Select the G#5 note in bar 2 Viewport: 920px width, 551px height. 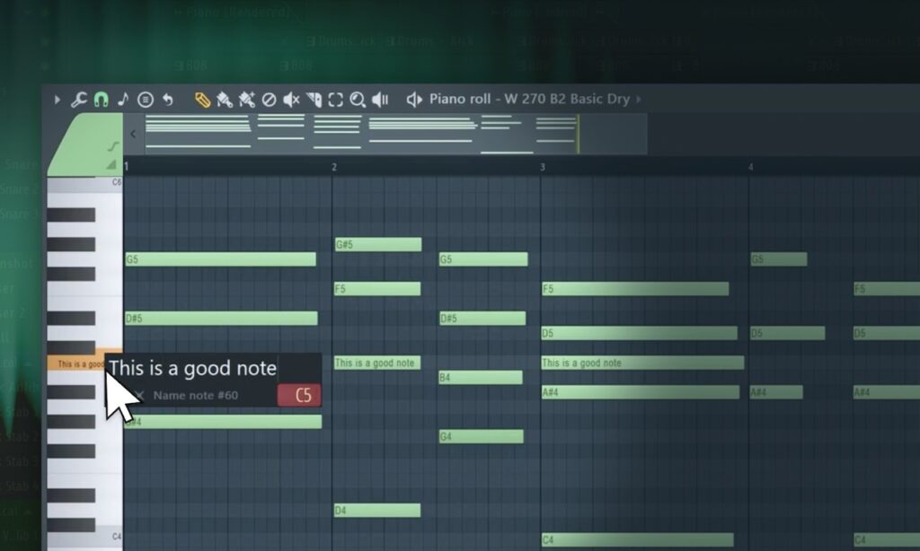point(378,244)
